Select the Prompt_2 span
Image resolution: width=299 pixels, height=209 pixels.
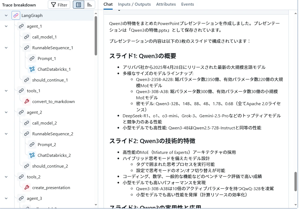tap(47, 145)
